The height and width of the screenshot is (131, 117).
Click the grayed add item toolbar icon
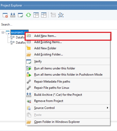pyautogui.click(x=53, y=15)
